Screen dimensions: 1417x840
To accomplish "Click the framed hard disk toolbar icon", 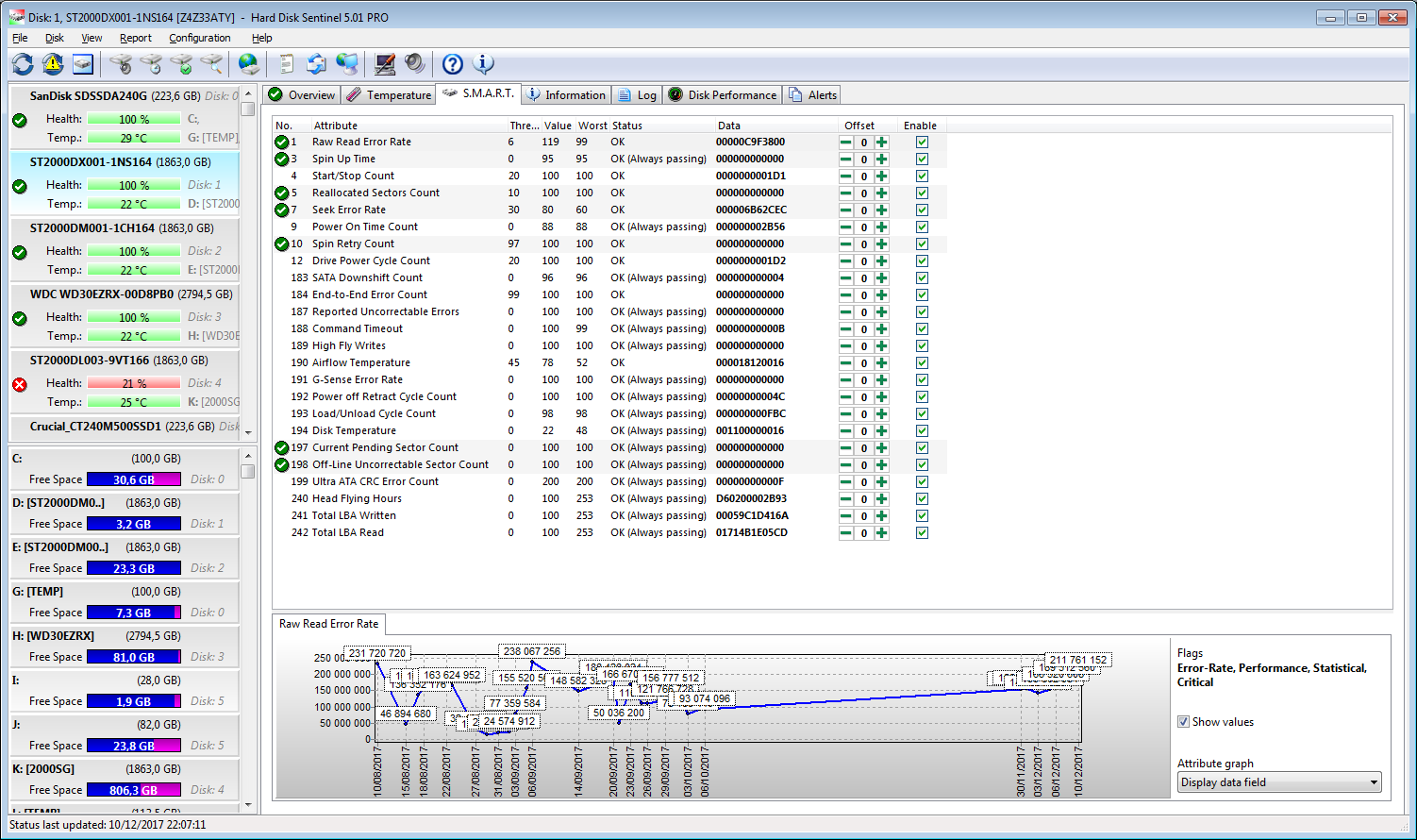I will (x=83, y=64).
